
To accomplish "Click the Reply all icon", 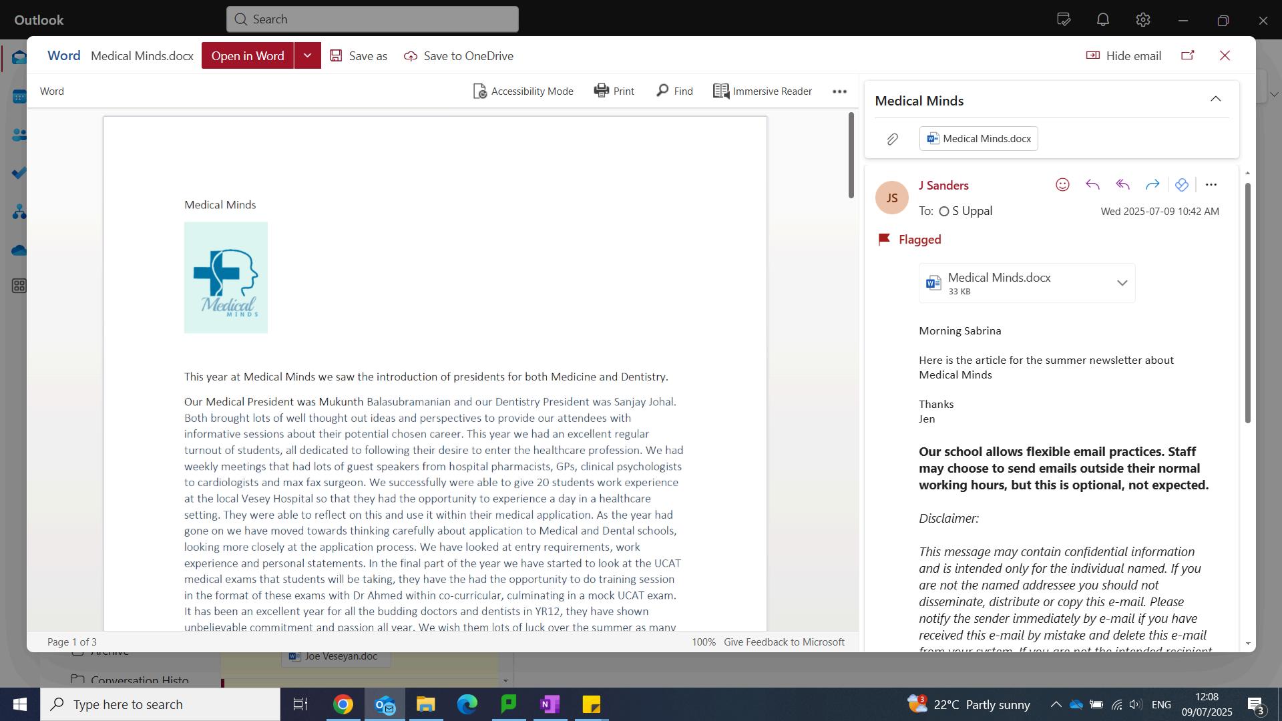I will [1122, 185].
